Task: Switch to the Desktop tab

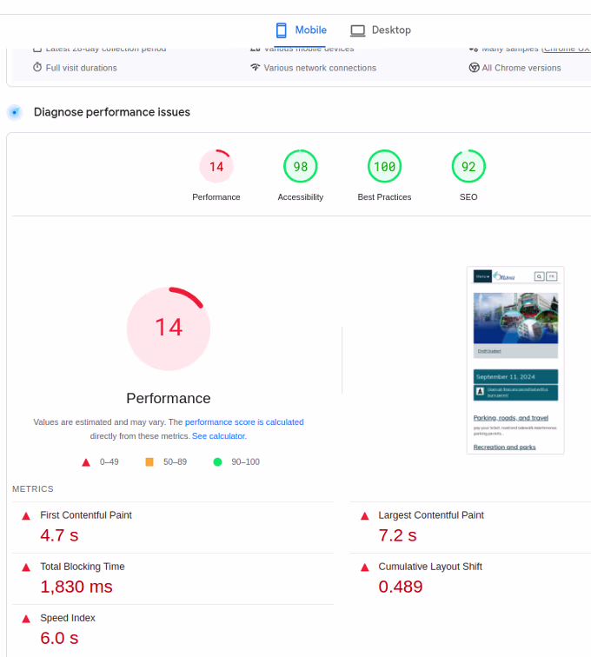Action: pyautogui.click(x=380, y=30)
